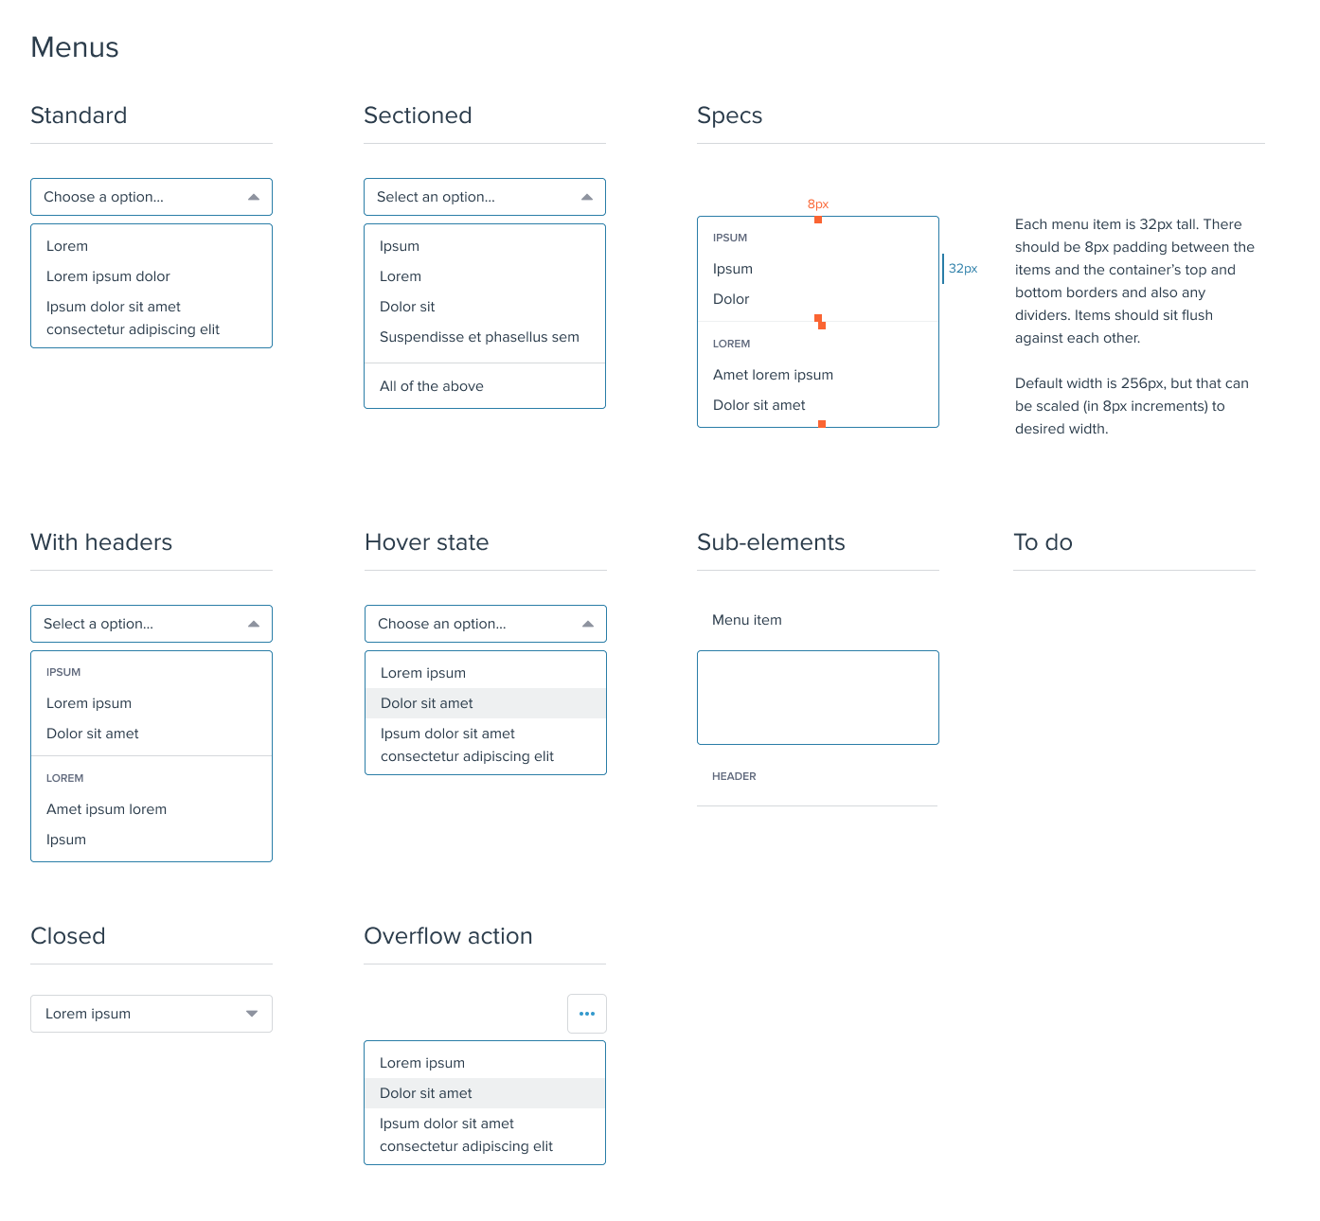
Task: Choose highlighted 'Dolor sit amet' in Overflow menu
Action: [485, 1093]
